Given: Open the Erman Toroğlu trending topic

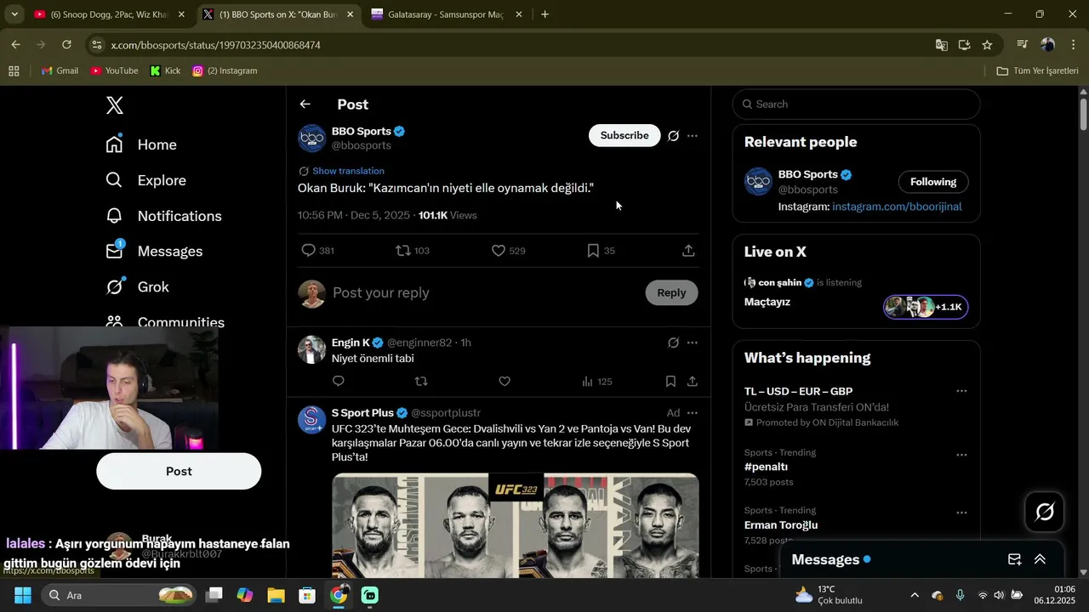Looking at the screenshot, I should [781, 525].
